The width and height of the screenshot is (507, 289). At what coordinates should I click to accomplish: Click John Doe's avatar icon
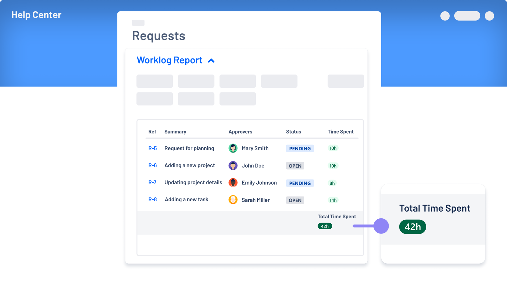[233, 165]
